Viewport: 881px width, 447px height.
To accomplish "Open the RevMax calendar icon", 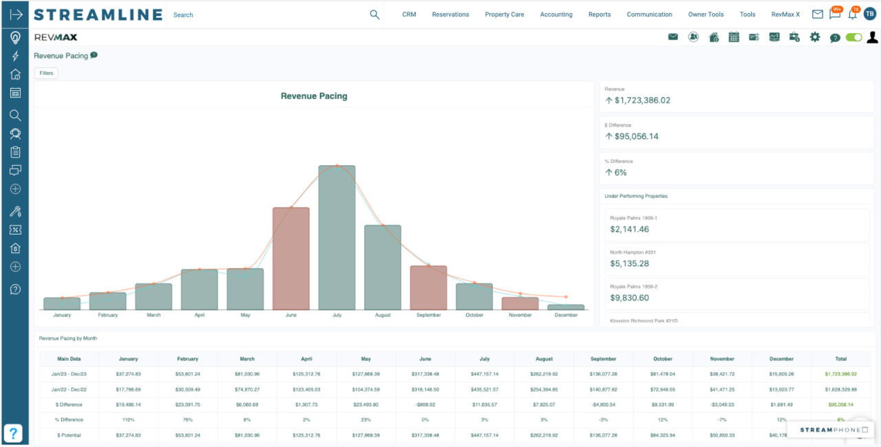I will tap(734, 37).
